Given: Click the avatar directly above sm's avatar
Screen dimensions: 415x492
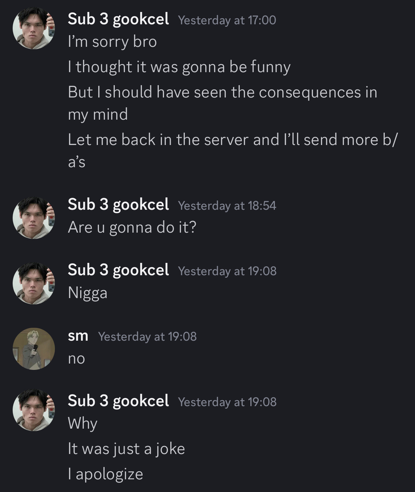Looking at the screenshot, I should click(33, 283).
